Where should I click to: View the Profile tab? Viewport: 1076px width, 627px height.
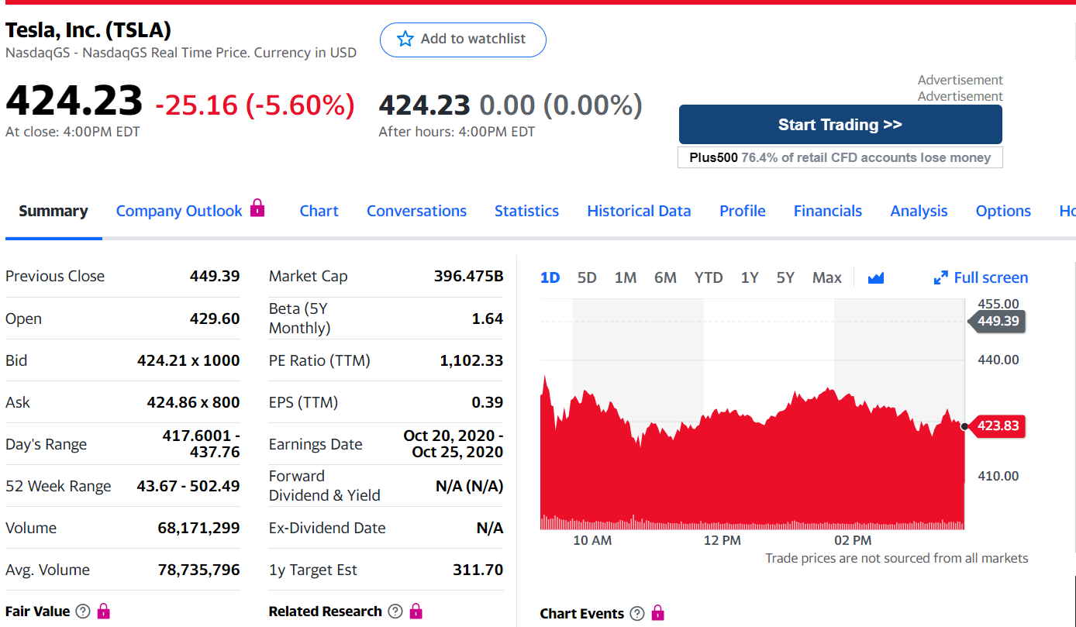[x=743, y=211]
